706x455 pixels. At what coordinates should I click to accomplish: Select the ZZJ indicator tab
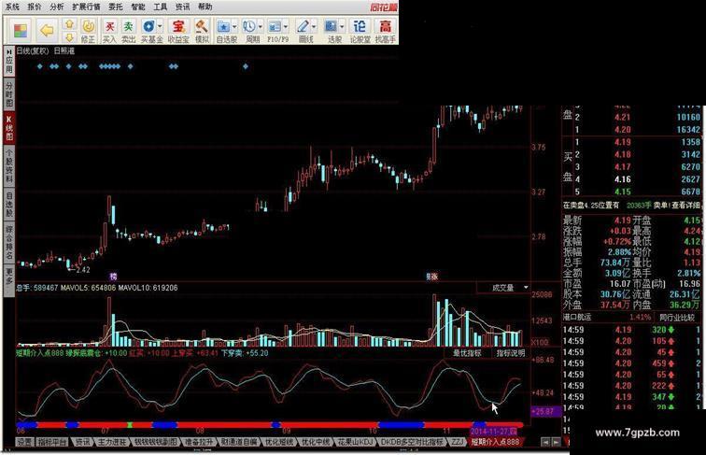[x=457, y=442]
